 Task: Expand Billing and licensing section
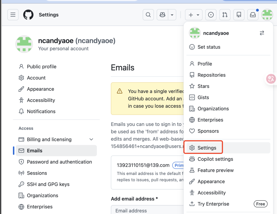point(91,139)
